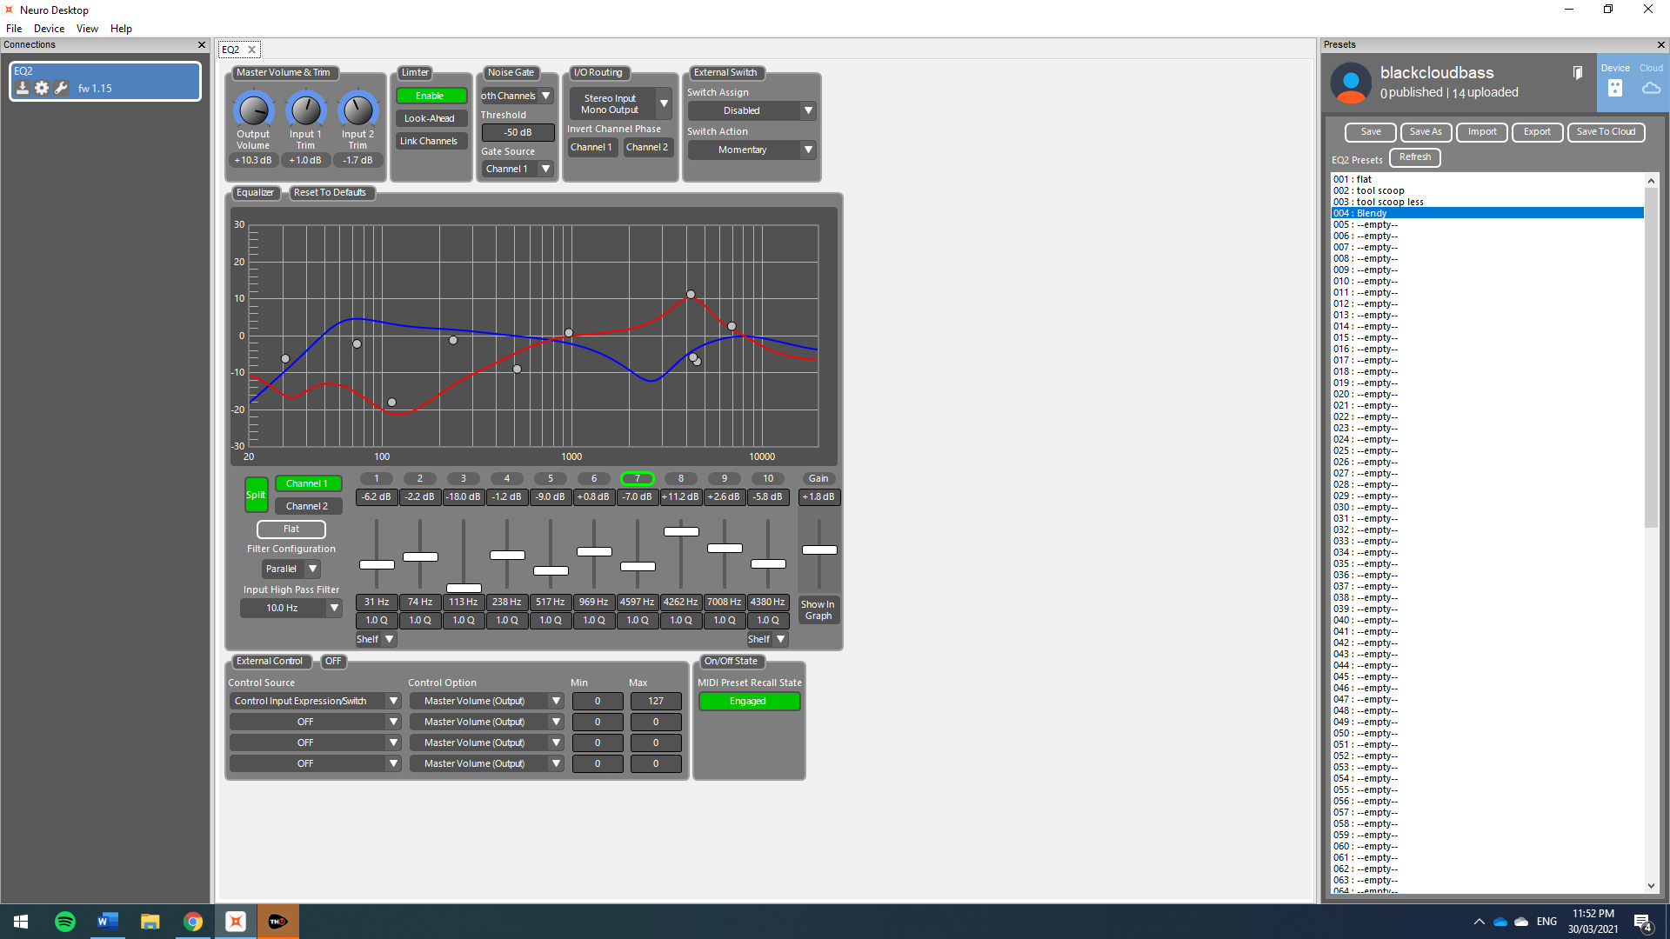Click the Noise Gate Threshold field
The width and height of the screenshot is (1670, 939).
point(518,132)
